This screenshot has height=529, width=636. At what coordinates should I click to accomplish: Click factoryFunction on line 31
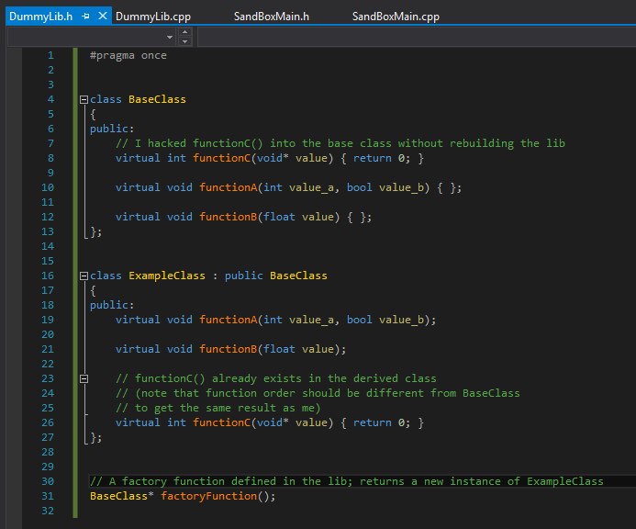point(209,496)
